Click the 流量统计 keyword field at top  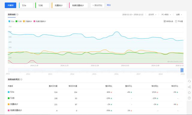click(59, 5)
